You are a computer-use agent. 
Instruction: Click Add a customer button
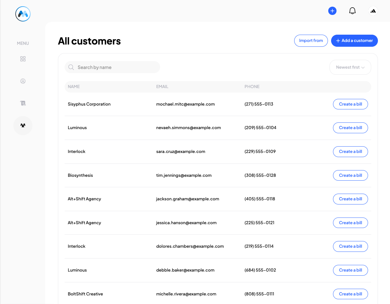tap(354, 41)
